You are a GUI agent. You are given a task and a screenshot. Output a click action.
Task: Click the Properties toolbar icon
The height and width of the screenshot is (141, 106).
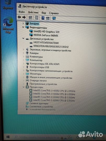coord(37,18)
